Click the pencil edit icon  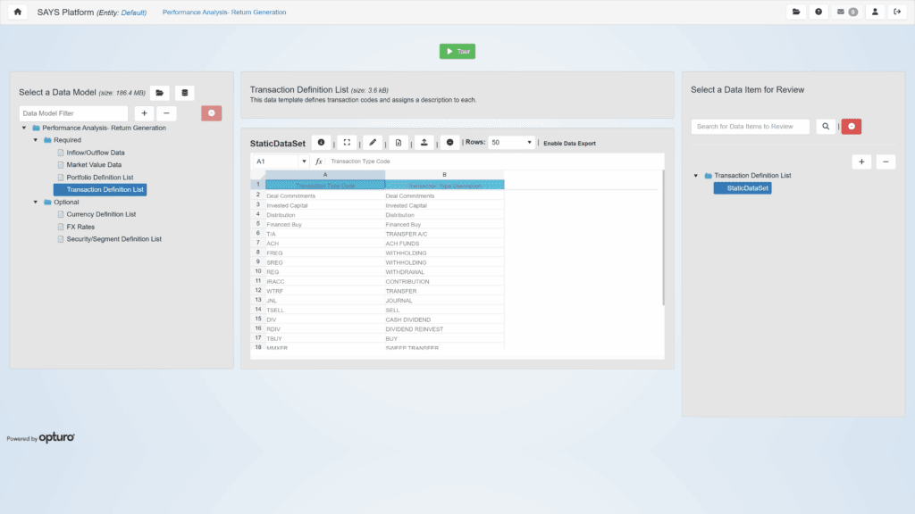(373, 143)
